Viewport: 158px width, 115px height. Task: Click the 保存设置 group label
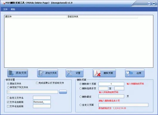[x=10, y=80]
